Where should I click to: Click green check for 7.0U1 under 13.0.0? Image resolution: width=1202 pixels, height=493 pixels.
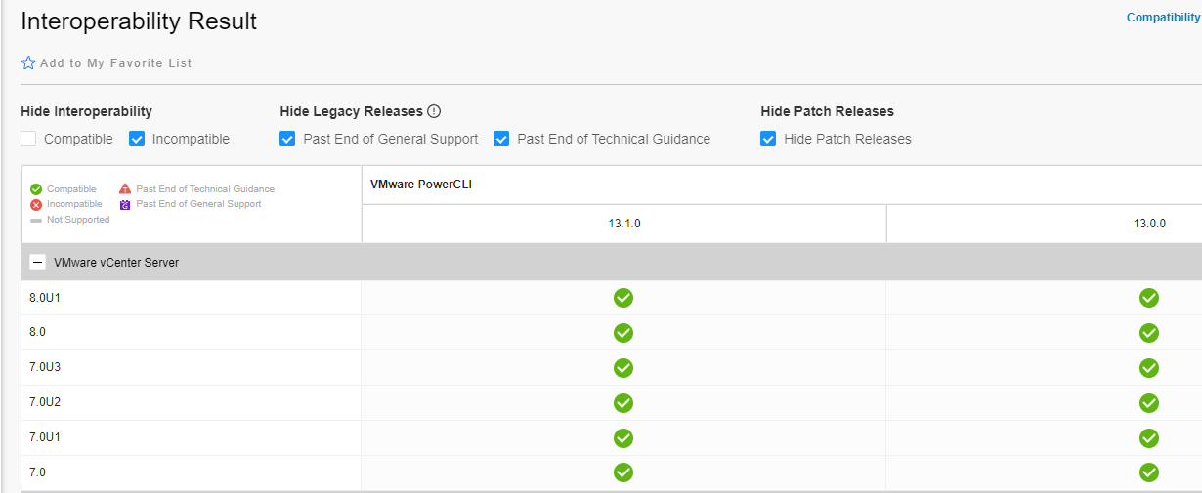click(x=1149, y=437)
